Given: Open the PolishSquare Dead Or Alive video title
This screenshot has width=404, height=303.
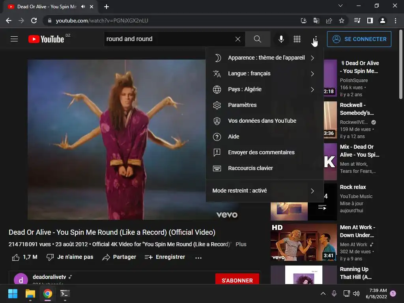Looking at the screenshot, I should point(359,67).
